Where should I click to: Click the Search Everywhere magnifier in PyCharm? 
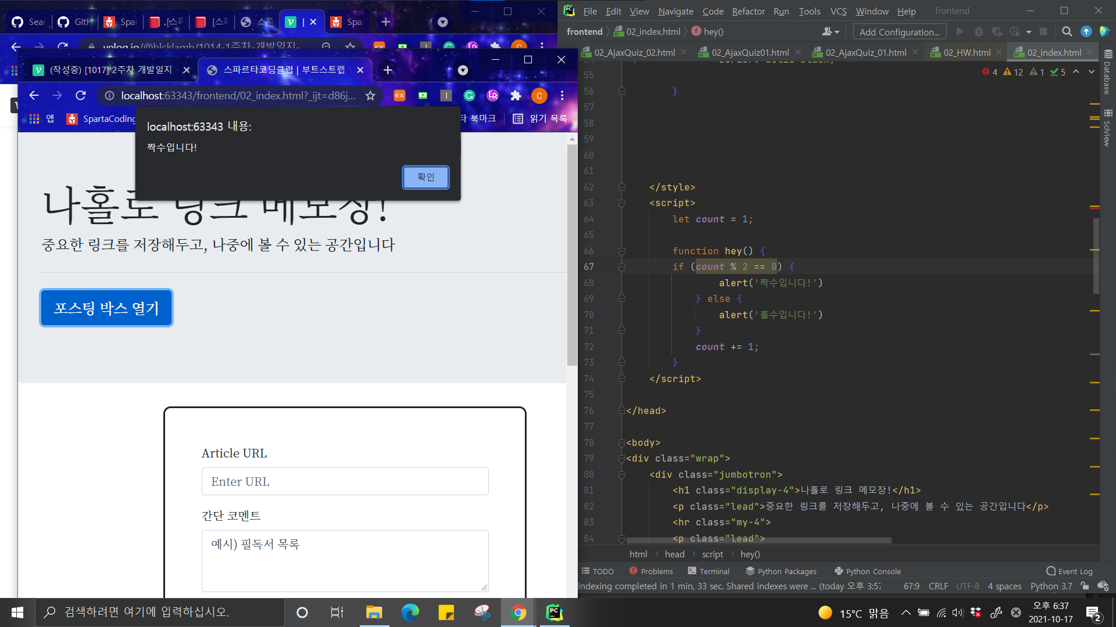coord(1067,31)
